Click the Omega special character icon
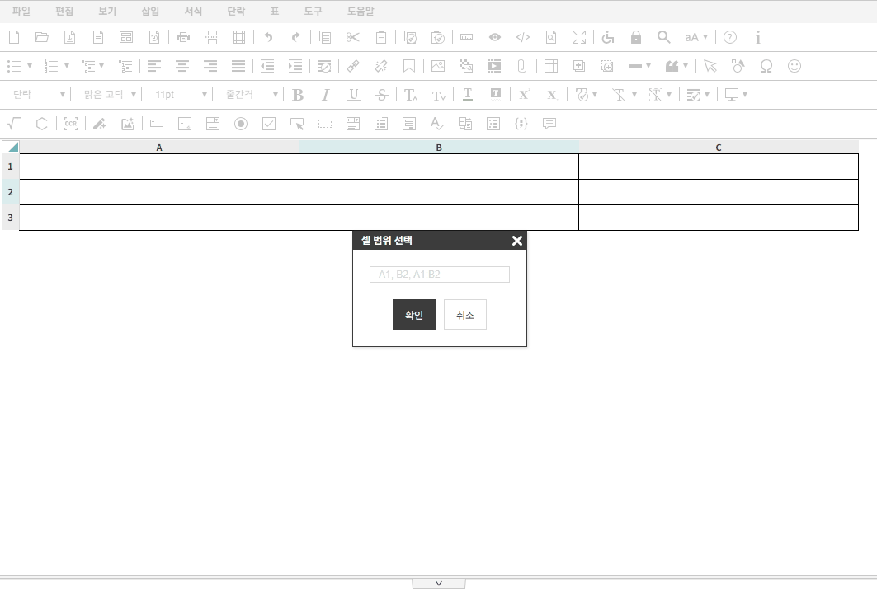 [x=766, y=66]
